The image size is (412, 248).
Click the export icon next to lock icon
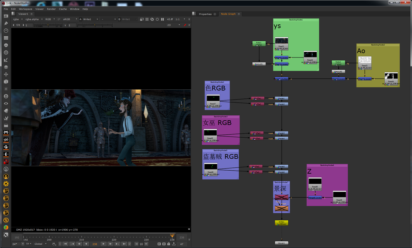pos(174,244)
